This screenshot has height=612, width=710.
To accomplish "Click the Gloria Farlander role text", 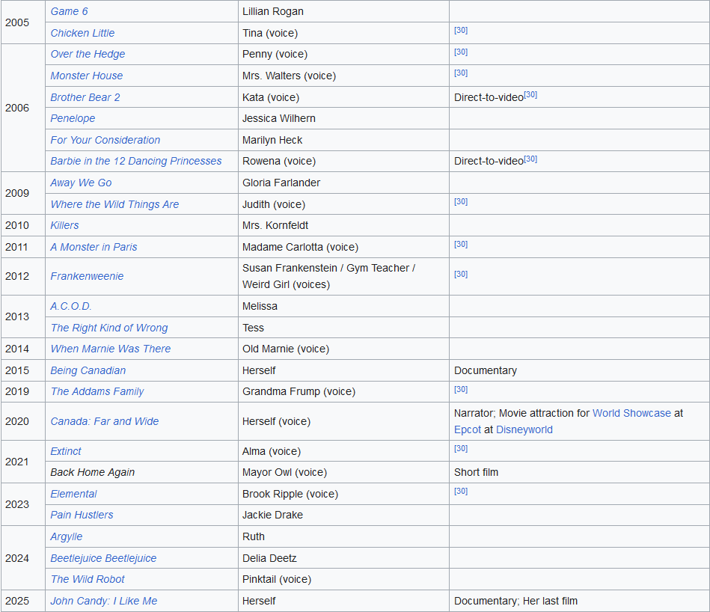I will coord(281,183).
